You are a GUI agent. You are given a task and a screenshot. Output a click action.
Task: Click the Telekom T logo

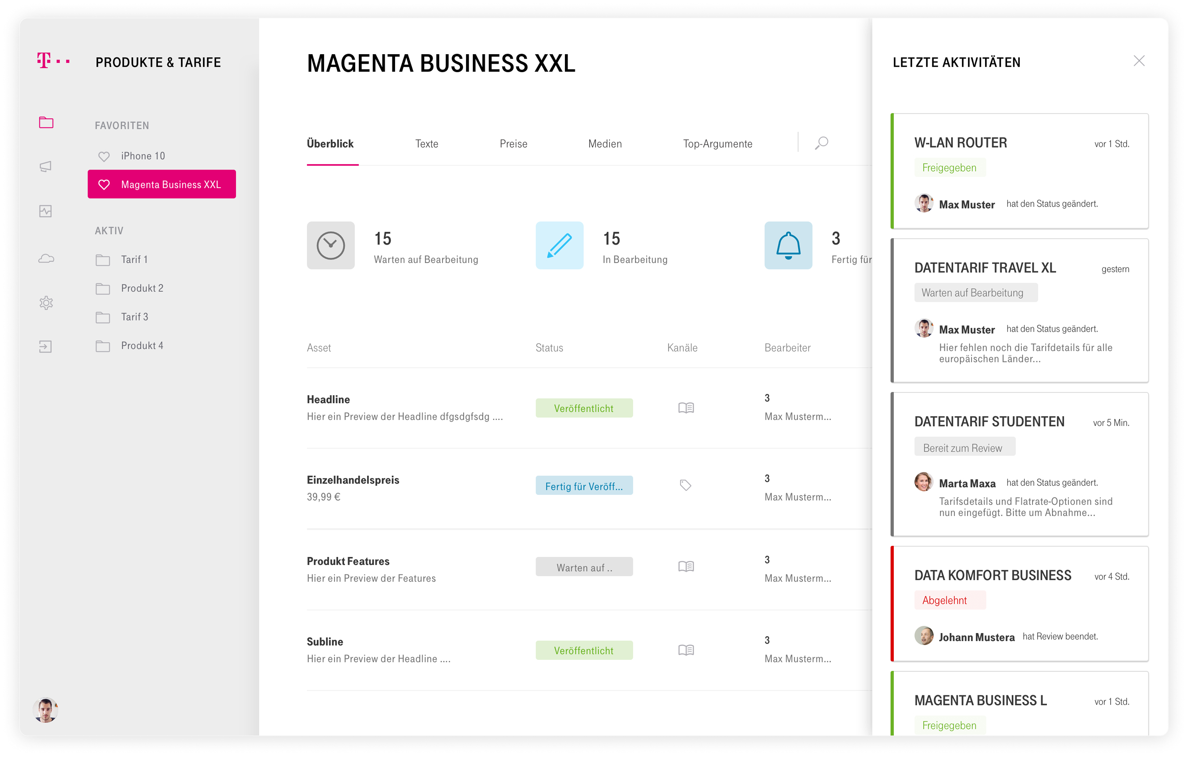tap(53, 61)
